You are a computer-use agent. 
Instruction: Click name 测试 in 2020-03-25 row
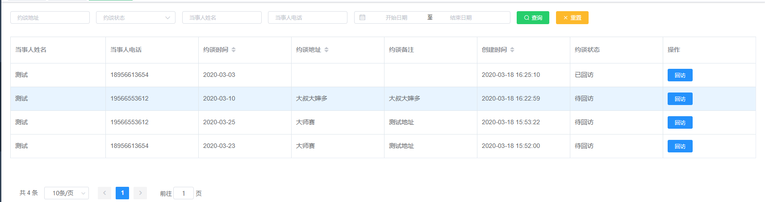(21, 122)
